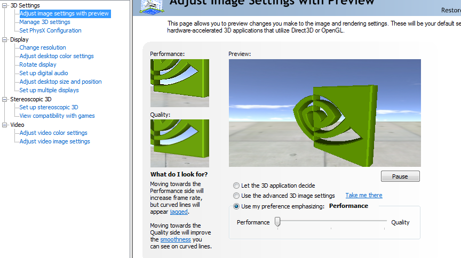
Task: Open Adjust desktop size and position
Action: point(61,82)
